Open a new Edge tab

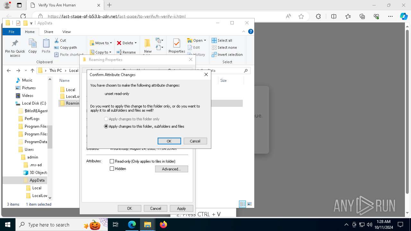pyautogui.click(x=109, y=5)
